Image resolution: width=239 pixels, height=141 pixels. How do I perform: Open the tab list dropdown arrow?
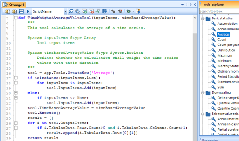182,5
